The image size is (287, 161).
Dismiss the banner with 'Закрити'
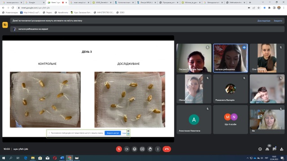pos(278,21)
